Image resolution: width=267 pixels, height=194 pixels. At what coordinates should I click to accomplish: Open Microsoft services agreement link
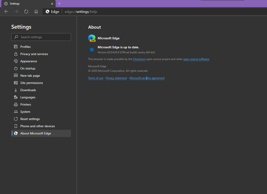(147, 78)
